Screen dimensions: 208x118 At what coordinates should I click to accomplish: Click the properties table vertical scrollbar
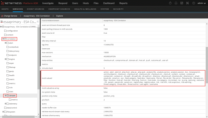(x=207, y=65)
